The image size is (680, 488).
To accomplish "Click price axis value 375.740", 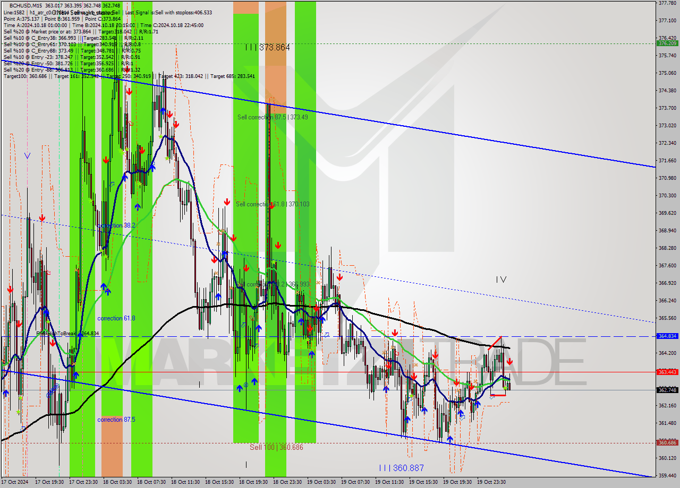I will click(x=667, y=55).
